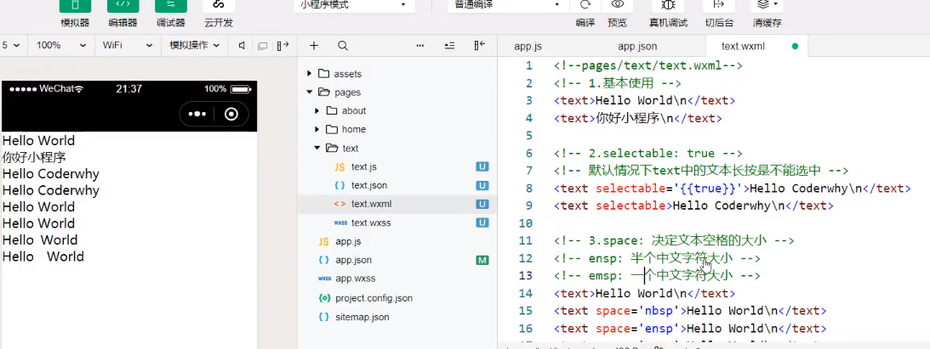Click the U badge beside text.wxss

point(482,223)
